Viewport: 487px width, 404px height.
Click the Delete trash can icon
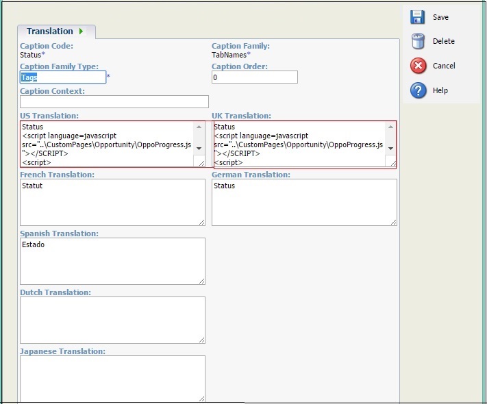click(418, 41)
